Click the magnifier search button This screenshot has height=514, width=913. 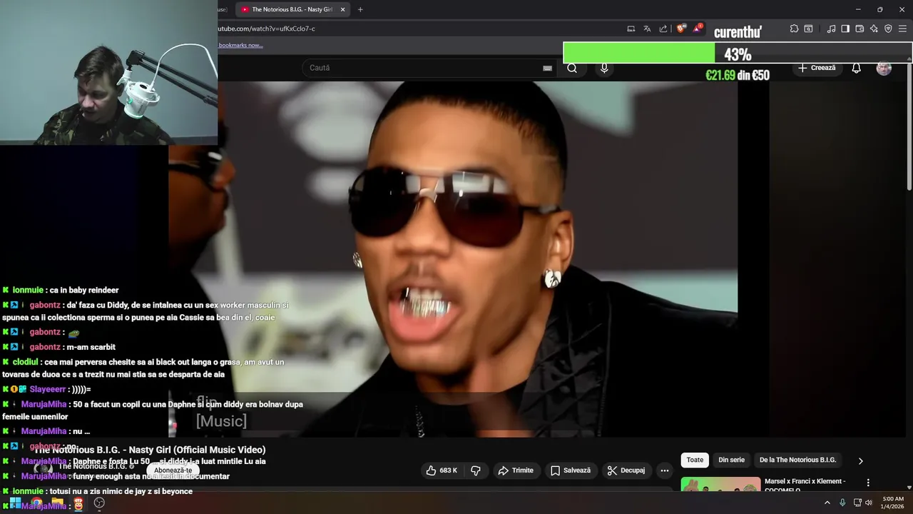572,68
